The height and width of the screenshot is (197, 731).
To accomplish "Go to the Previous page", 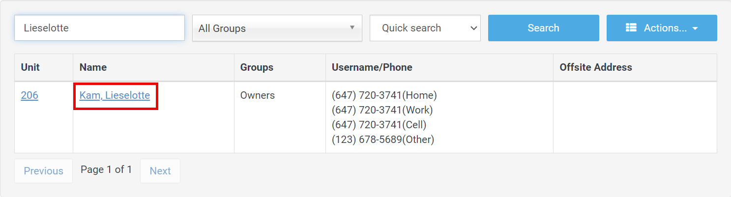I will pos(43,171).
